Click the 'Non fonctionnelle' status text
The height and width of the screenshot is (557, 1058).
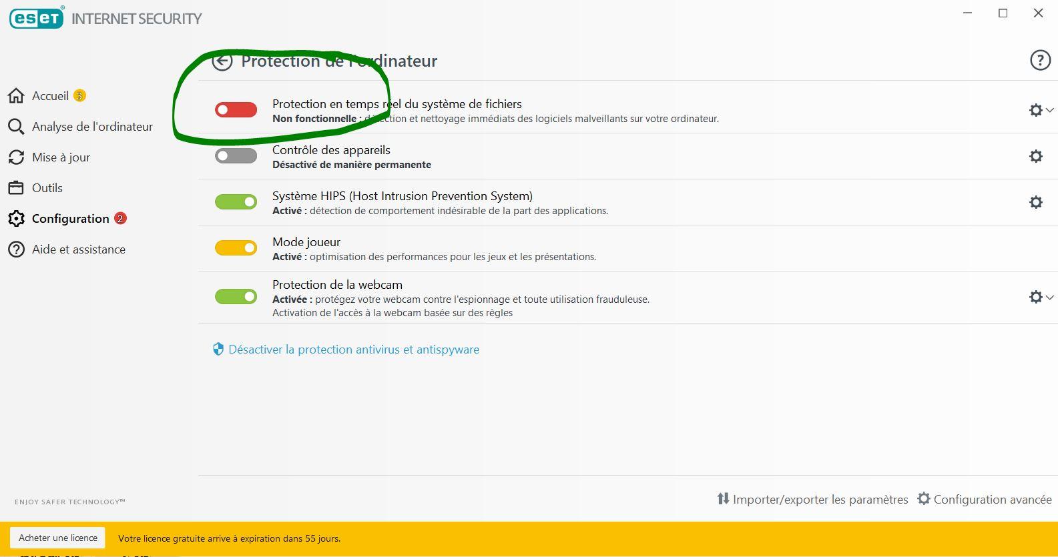316,119
